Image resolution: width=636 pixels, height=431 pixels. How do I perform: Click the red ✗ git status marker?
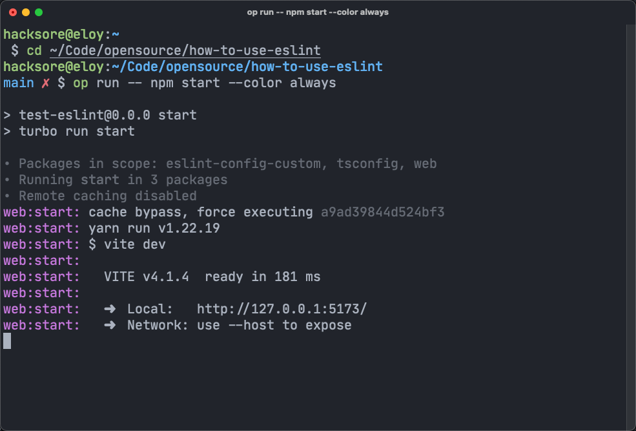pos(45,83)
